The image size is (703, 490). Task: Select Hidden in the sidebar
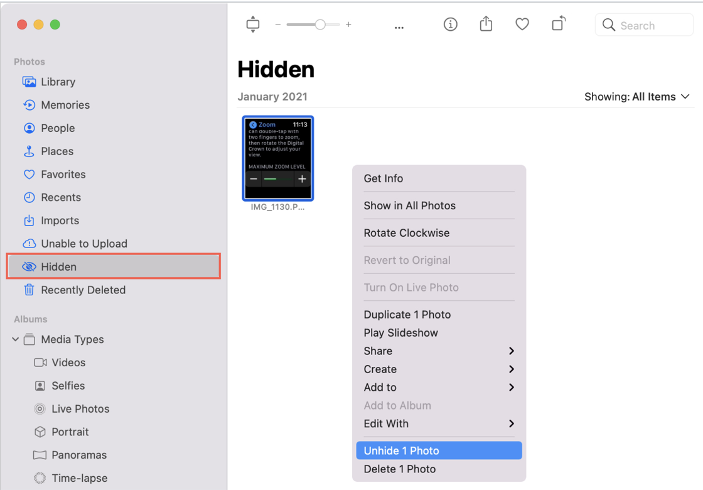point(58,266)
